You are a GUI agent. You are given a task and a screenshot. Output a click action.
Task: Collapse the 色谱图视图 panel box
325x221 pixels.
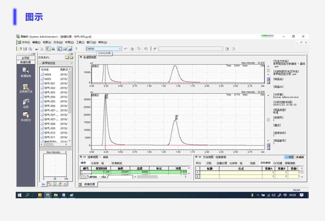pos(81,57)
